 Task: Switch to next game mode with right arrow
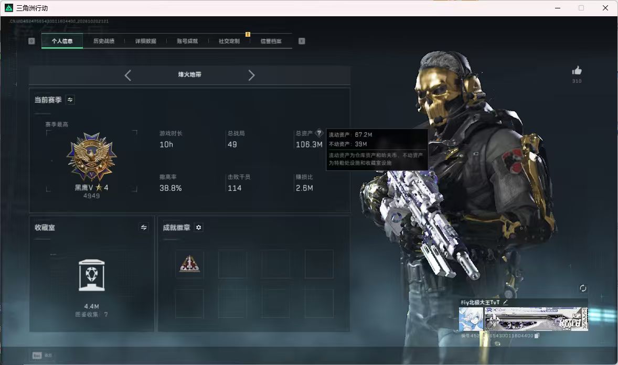pyautogui.click(x=251, y=76)
